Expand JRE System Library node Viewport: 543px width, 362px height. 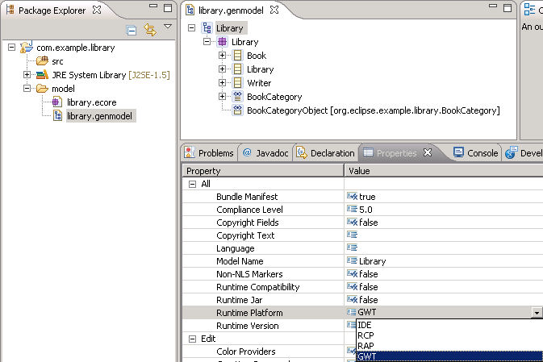[x=27, y=74]
